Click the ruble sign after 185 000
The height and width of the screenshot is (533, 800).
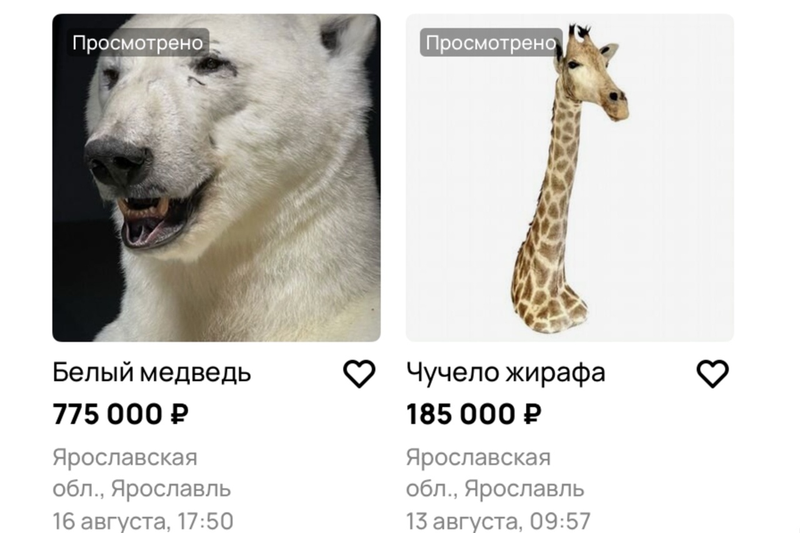point(532,414)
